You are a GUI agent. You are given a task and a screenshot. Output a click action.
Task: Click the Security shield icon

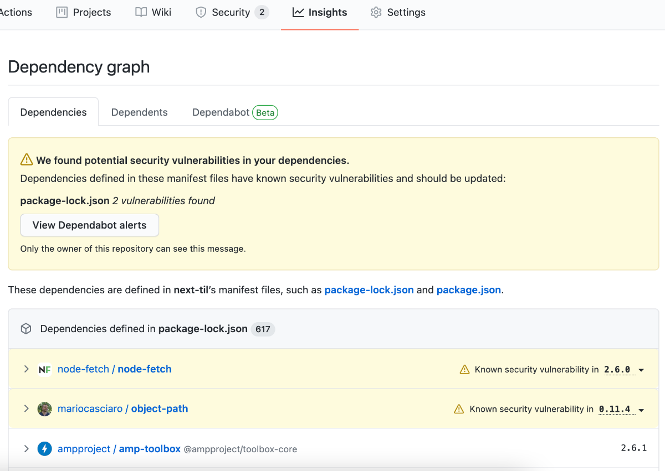coord(201,12)
